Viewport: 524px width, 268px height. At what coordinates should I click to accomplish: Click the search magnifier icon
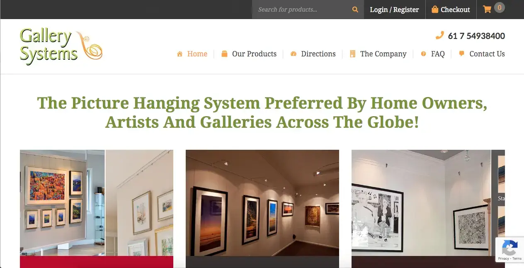click(355, 10)
